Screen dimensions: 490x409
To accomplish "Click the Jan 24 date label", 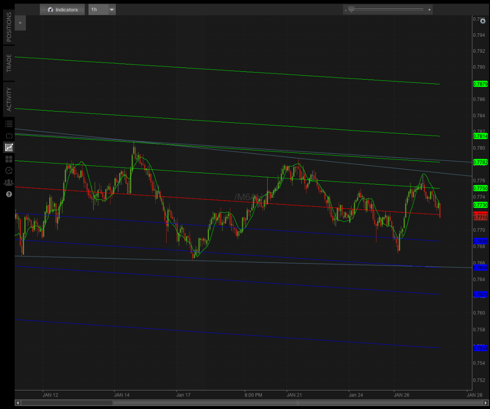I will click(x=356, y=395).
